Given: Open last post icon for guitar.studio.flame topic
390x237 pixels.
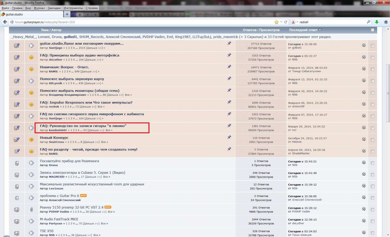Looking at the screenshot, I should click(x=364, y=45).
